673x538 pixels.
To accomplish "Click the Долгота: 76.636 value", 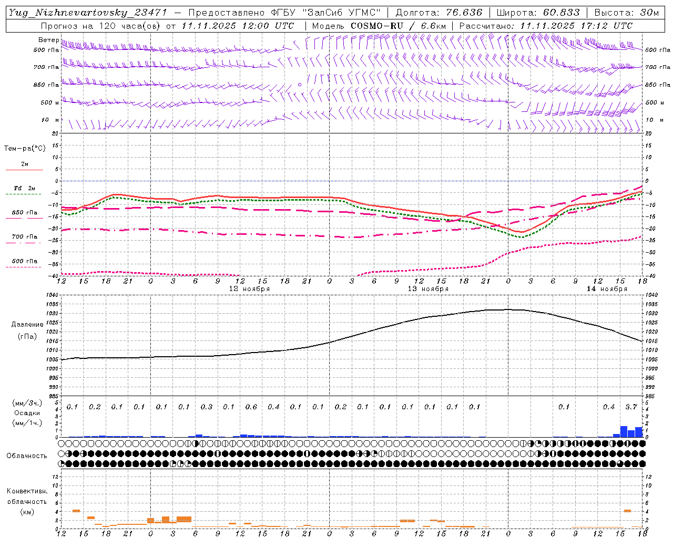I will pos(439,13).
